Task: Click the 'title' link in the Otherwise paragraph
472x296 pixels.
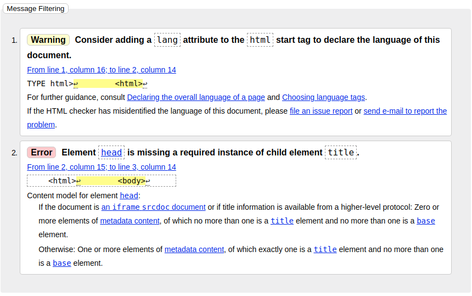Action: click(325, 250)
